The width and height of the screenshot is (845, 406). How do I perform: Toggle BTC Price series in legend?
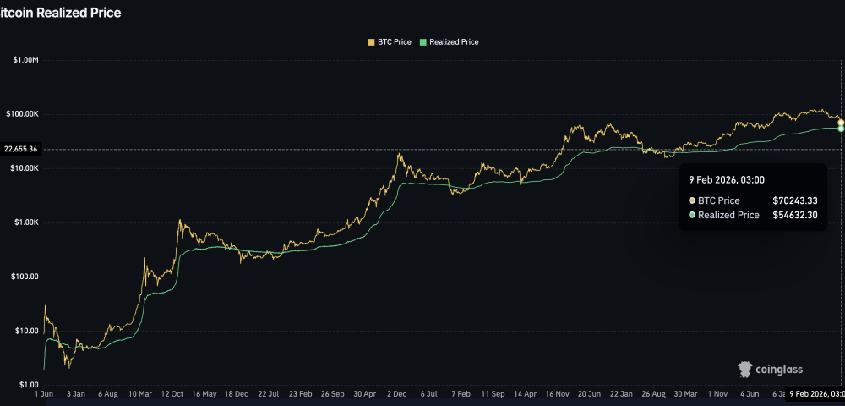pyautogui.click(x=389, y=42)
